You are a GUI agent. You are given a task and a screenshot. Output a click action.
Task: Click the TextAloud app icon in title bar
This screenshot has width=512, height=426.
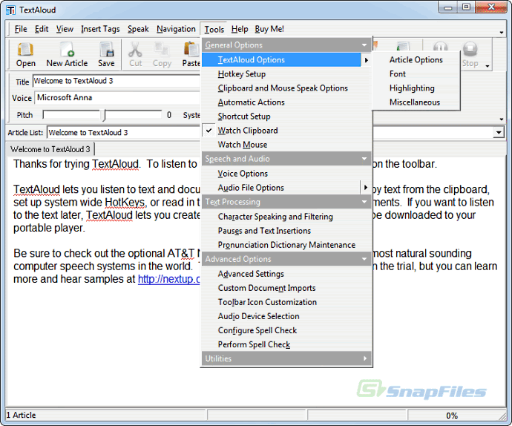coord(10,10)
